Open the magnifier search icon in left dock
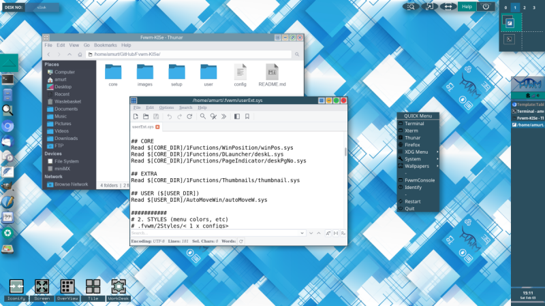Viewport: 545px width, 306px height. point(7,110)
